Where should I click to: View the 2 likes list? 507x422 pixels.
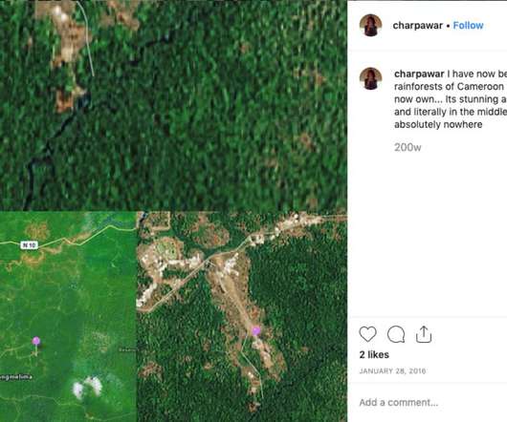[x=374, y=354]
